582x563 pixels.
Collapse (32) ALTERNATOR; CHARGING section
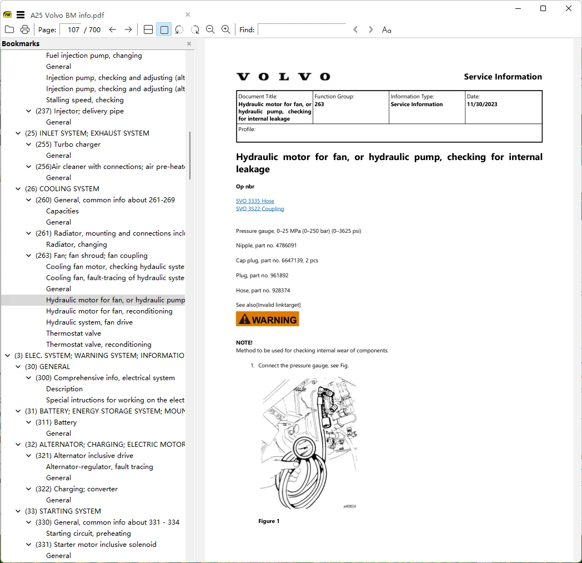(x=18, y=445)
